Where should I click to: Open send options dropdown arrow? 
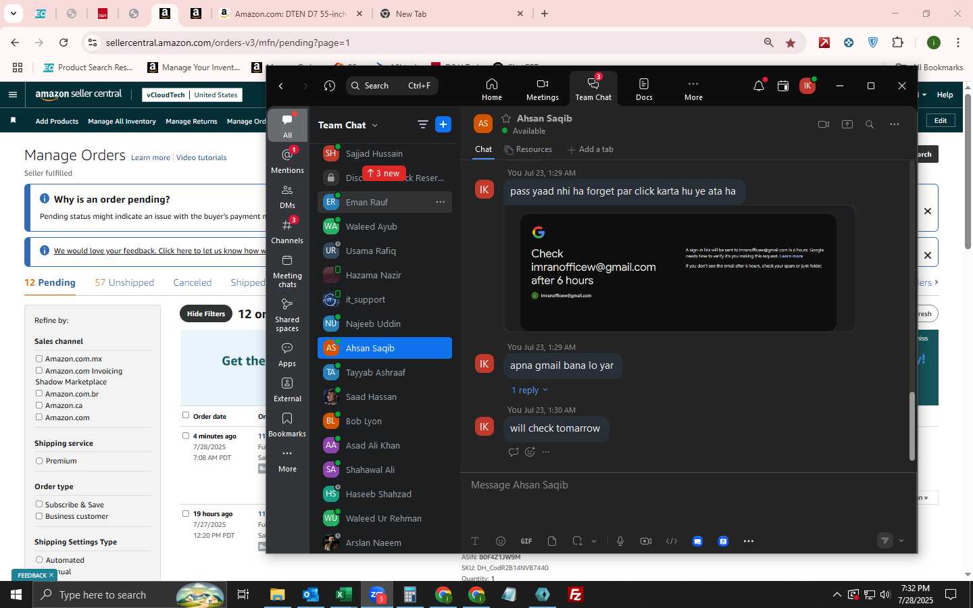coord(901,540)
